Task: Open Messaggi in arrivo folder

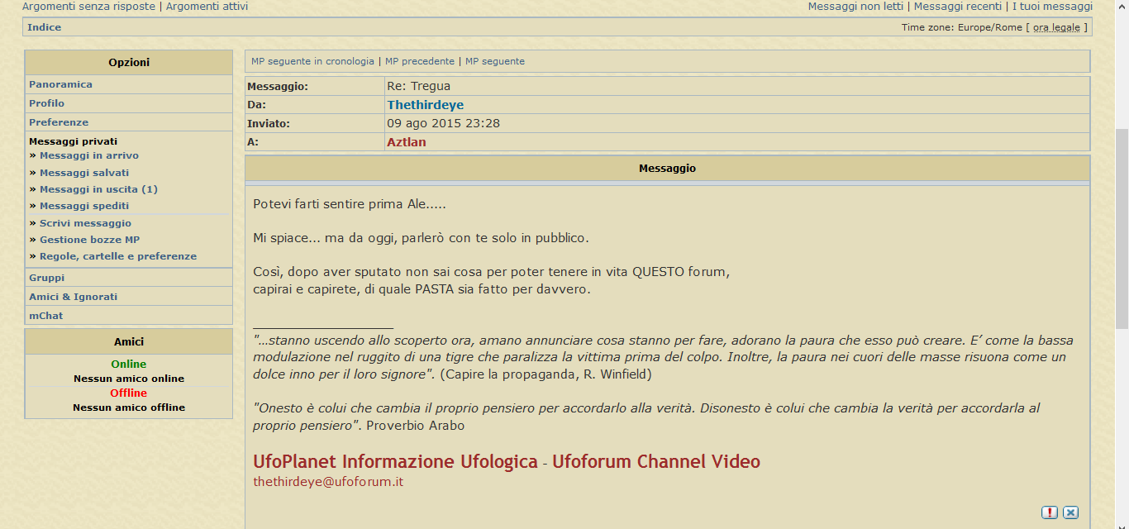Action: pyautogui.click(x=89, y=155)
